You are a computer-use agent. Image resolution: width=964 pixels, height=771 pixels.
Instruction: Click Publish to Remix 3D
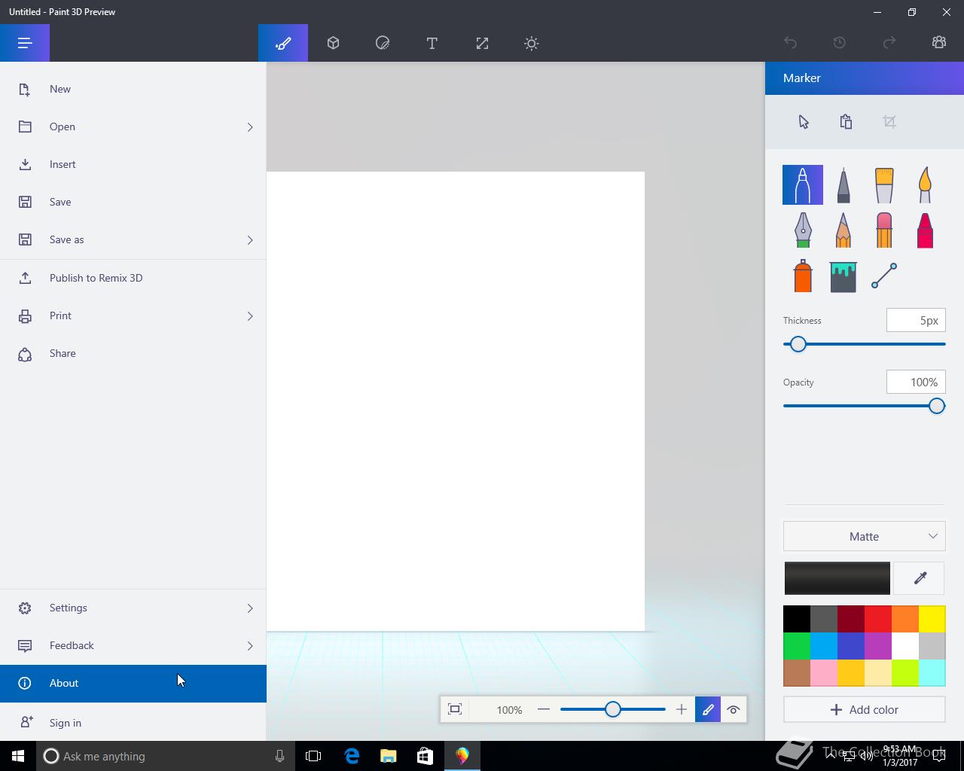coord(96,278)
